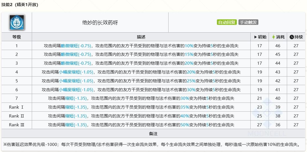Click the gray 手动触发 tag

(248, 22)
